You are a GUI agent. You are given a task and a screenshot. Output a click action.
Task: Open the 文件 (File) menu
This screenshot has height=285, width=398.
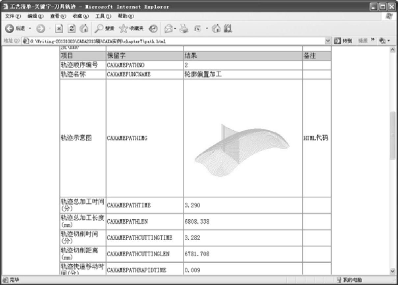click(11, 16)
